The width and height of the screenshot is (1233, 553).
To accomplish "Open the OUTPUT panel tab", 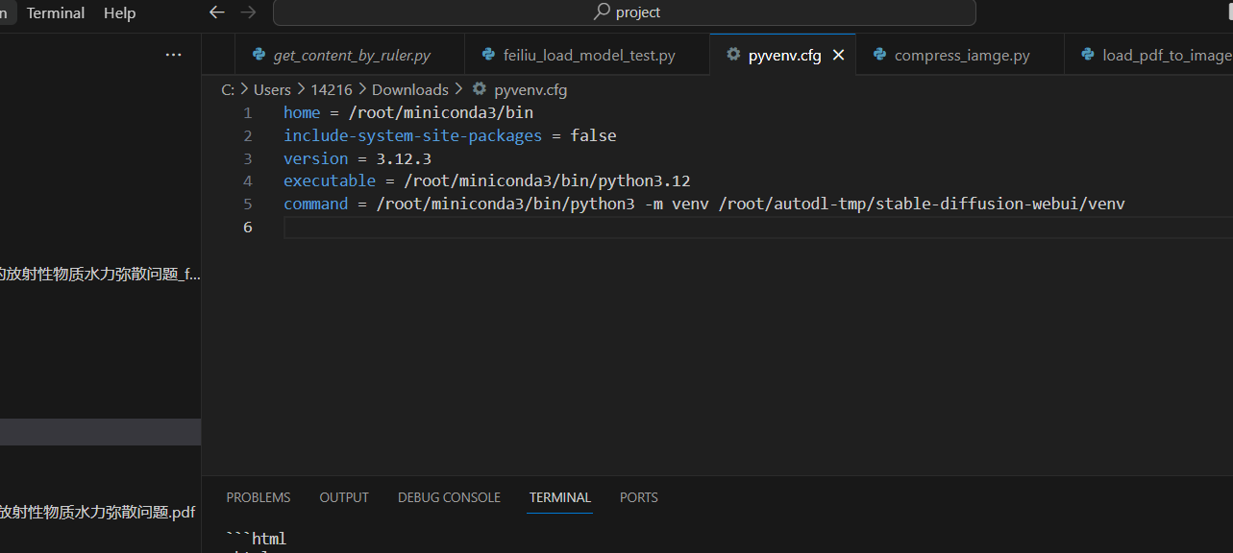I will [x=344, y=497].
